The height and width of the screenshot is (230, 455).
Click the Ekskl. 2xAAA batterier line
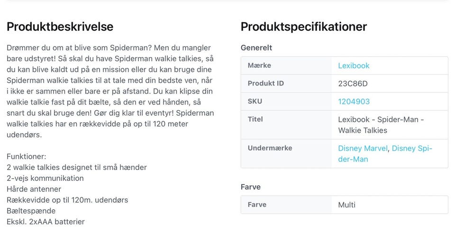45,221
